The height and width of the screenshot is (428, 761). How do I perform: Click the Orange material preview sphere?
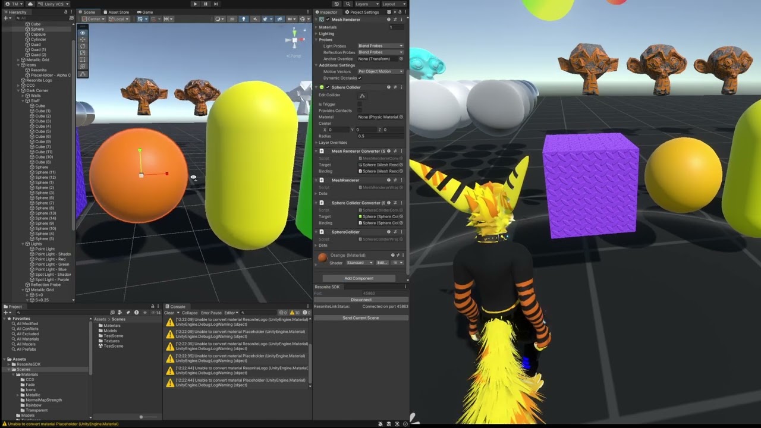pos(322,257)
